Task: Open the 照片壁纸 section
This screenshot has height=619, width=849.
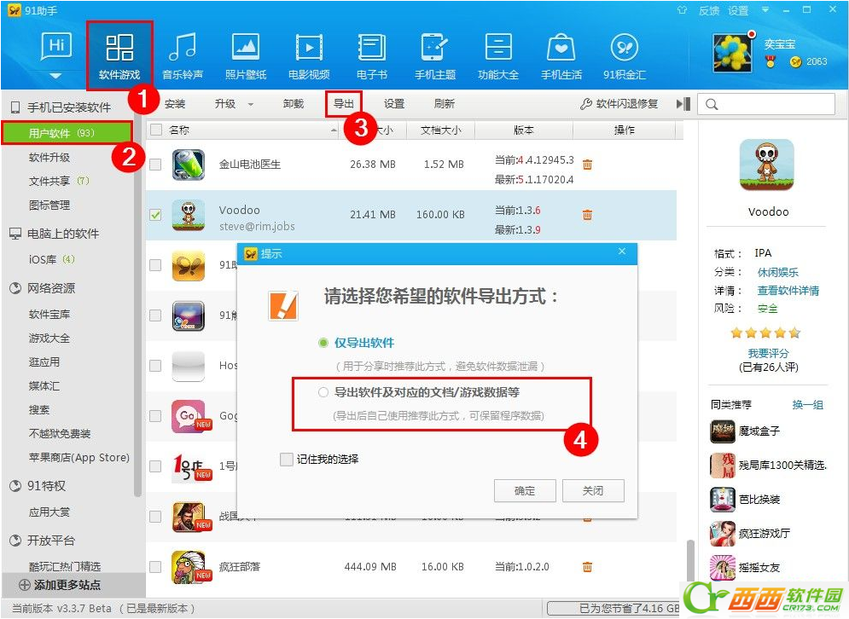Action: (x=245, y=55)
